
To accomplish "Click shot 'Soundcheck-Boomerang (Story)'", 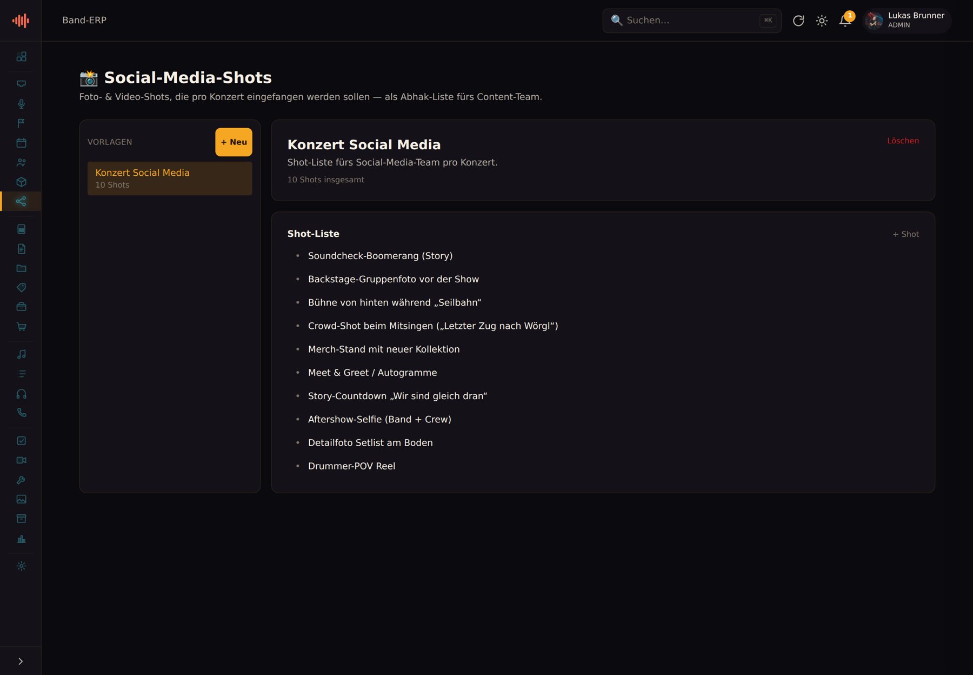I will (x=380, y=256).
